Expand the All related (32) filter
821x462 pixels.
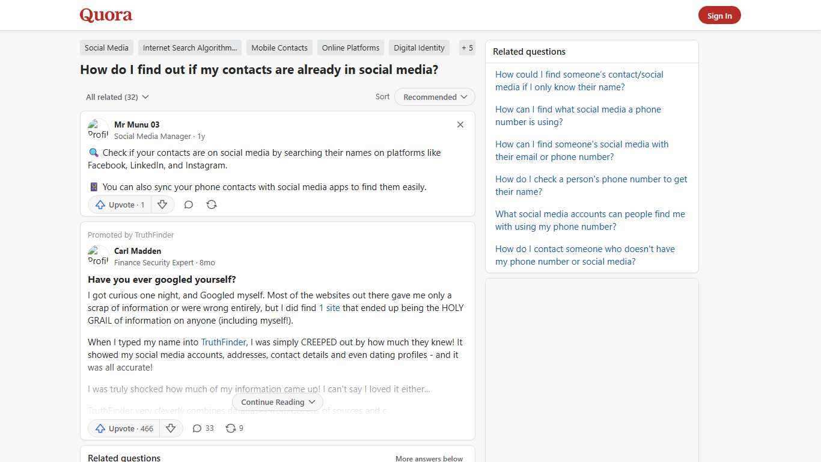coord(117,97)
